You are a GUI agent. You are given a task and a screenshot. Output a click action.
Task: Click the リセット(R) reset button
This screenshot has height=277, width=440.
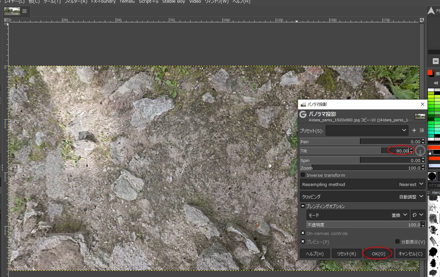(x=346, y=254)
